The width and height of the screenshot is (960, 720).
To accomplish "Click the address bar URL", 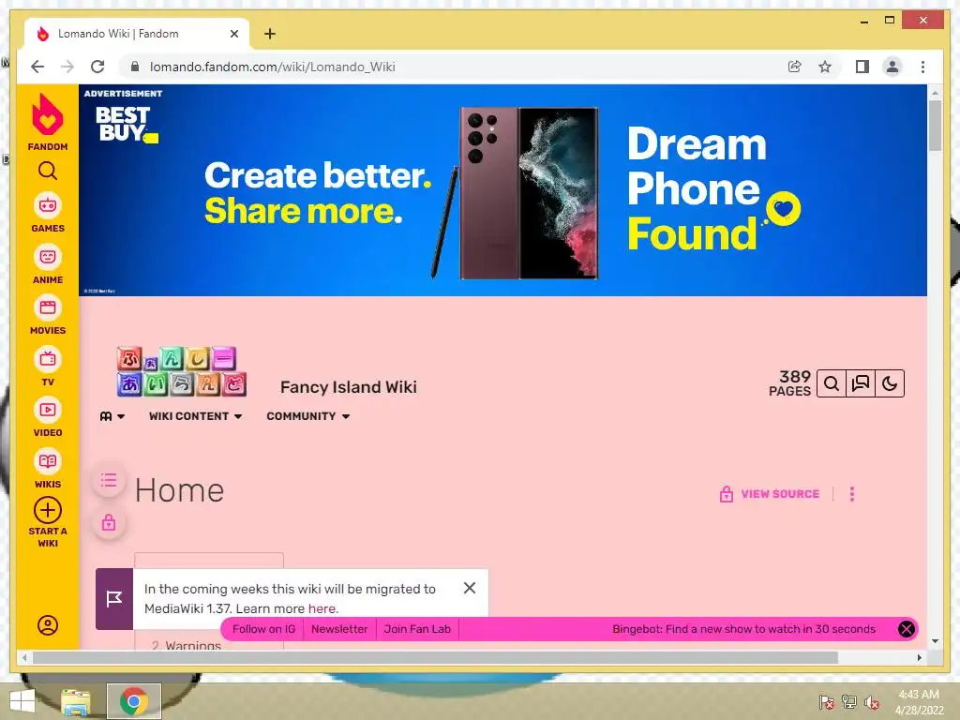I will 273,67.
